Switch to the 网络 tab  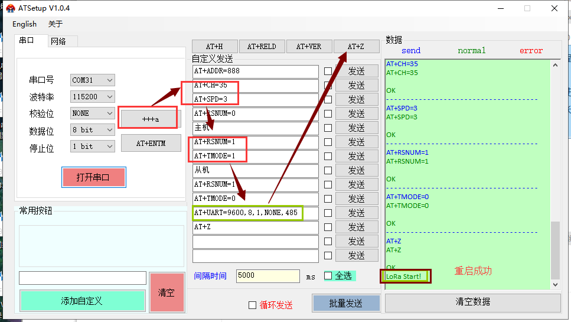[x=58, y=41]
